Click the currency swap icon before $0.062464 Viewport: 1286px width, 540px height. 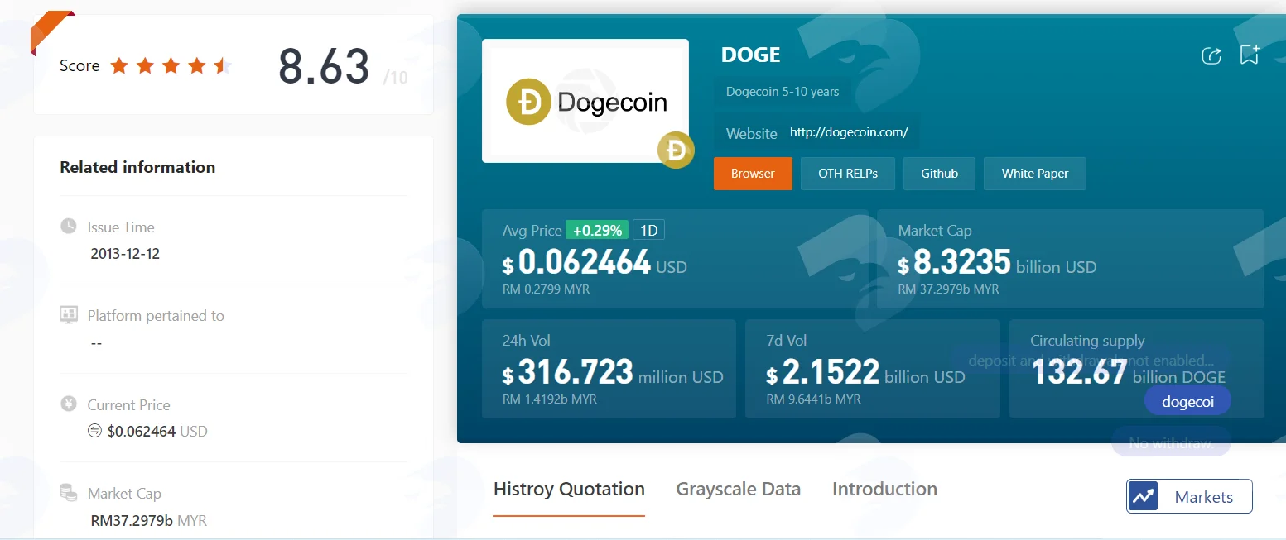pos(96,431)
